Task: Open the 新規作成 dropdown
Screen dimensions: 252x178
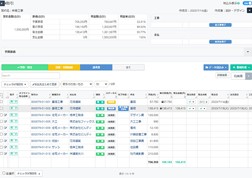Action: click(x=241, y=67)
